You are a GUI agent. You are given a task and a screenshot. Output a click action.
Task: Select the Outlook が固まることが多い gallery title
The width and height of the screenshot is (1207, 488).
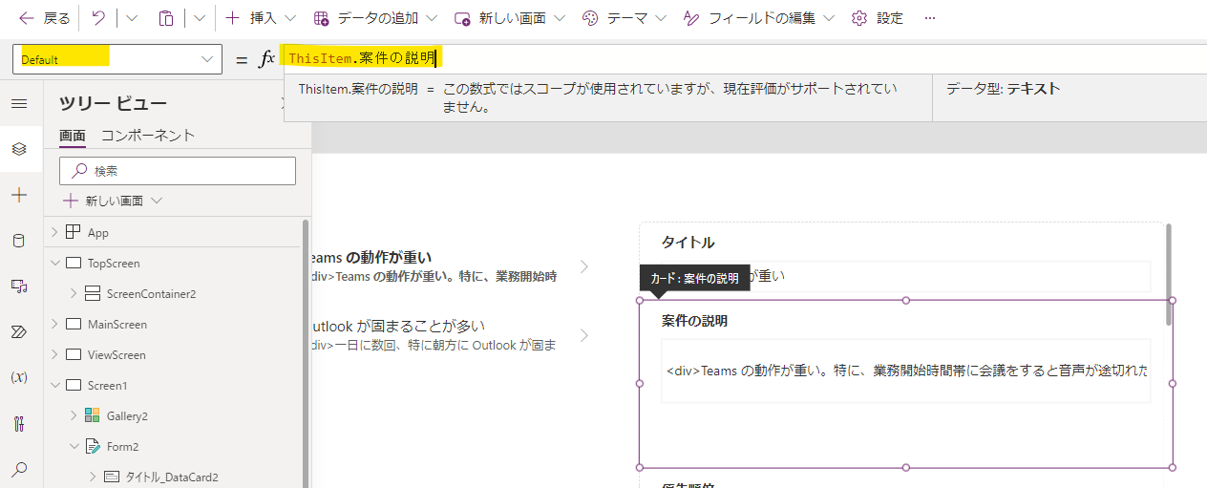[399, 326]
